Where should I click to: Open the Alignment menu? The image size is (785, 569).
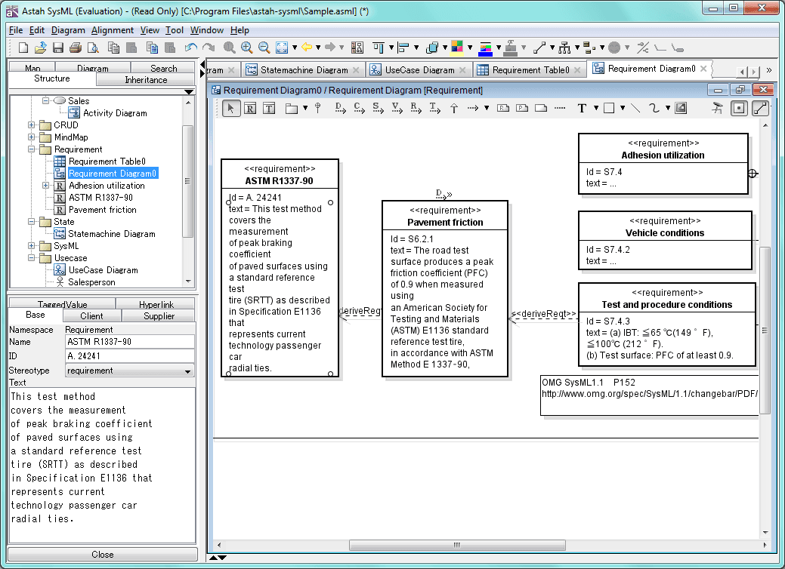click(112, 30)
